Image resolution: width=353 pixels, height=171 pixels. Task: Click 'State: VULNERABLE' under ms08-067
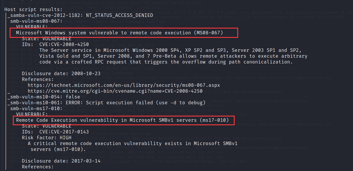tap(47, 38)
